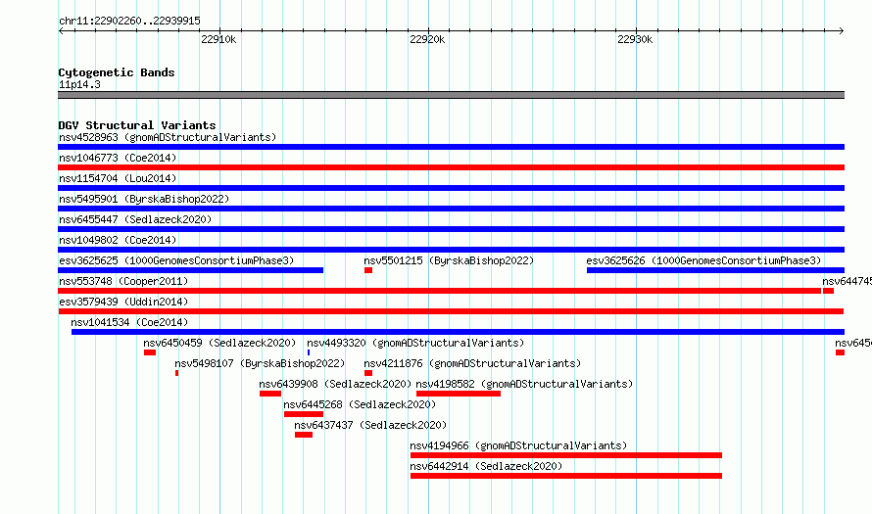
Task: Click the nsv553748 (Cooper2011) label
Action: (x=123, y=281)
